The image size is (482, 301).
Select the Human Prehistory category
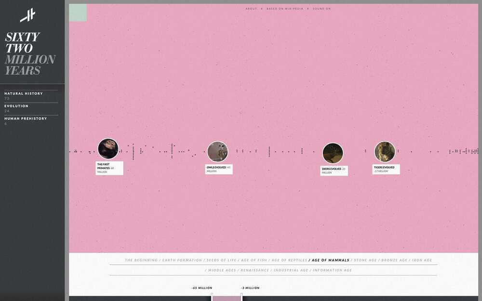tap(26, 118)
